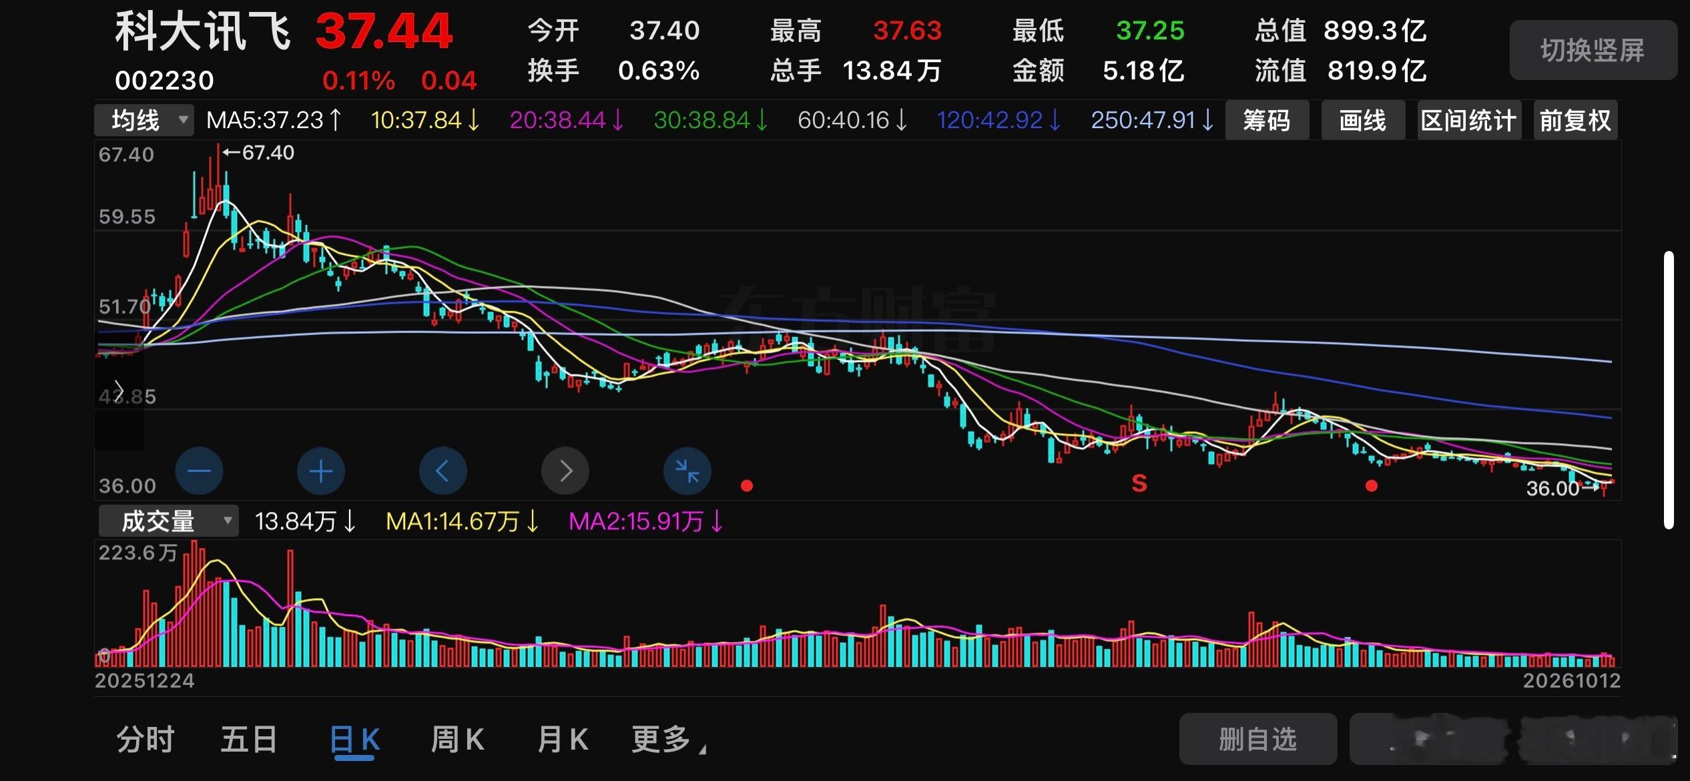Expand side panel chevron at chart left
This screenshot has width=1690, height=781.
point(119,390)
